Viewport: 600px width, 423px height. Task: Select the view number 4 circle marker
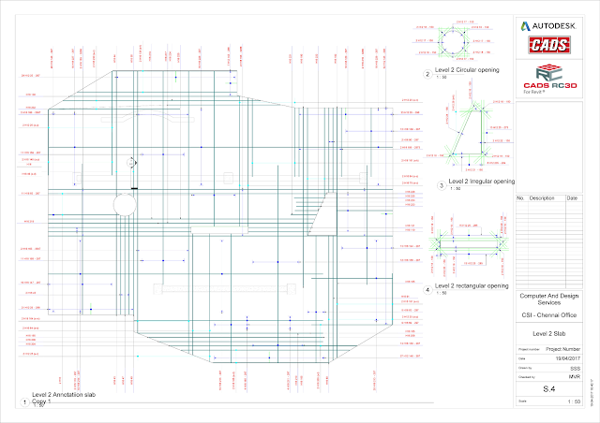pyautogui.click(x=427, y=290)
